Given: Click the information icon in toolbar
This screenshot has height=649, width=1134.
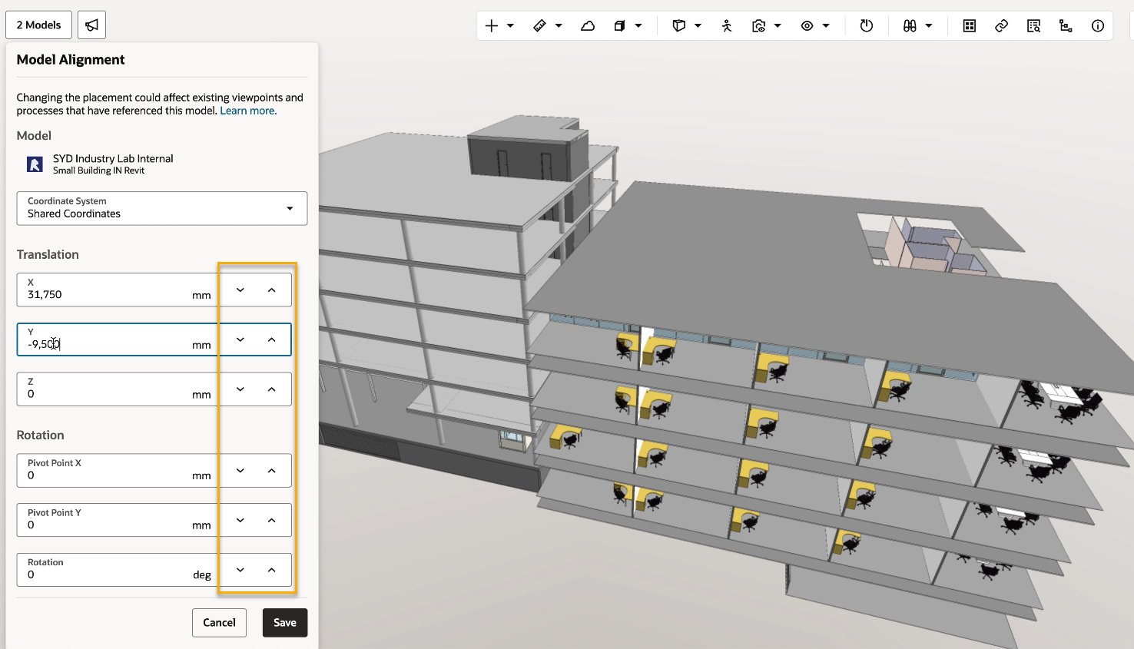Looking at the screenshot, I should pyautogui.click(x=1098, y=26).
